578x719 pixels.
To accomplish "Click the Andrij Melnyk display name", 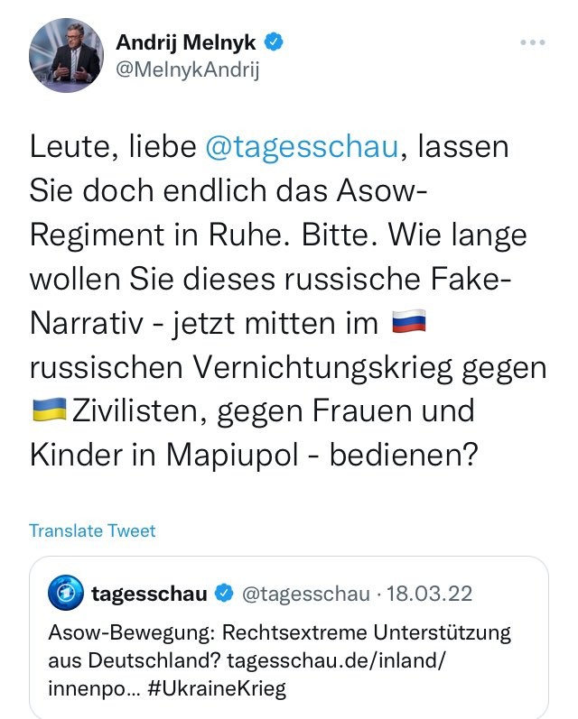I will pyautogui.click(x=185, y=42).
